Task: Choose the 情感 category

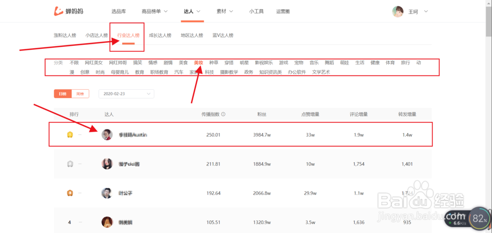Action: pos(153,63)
